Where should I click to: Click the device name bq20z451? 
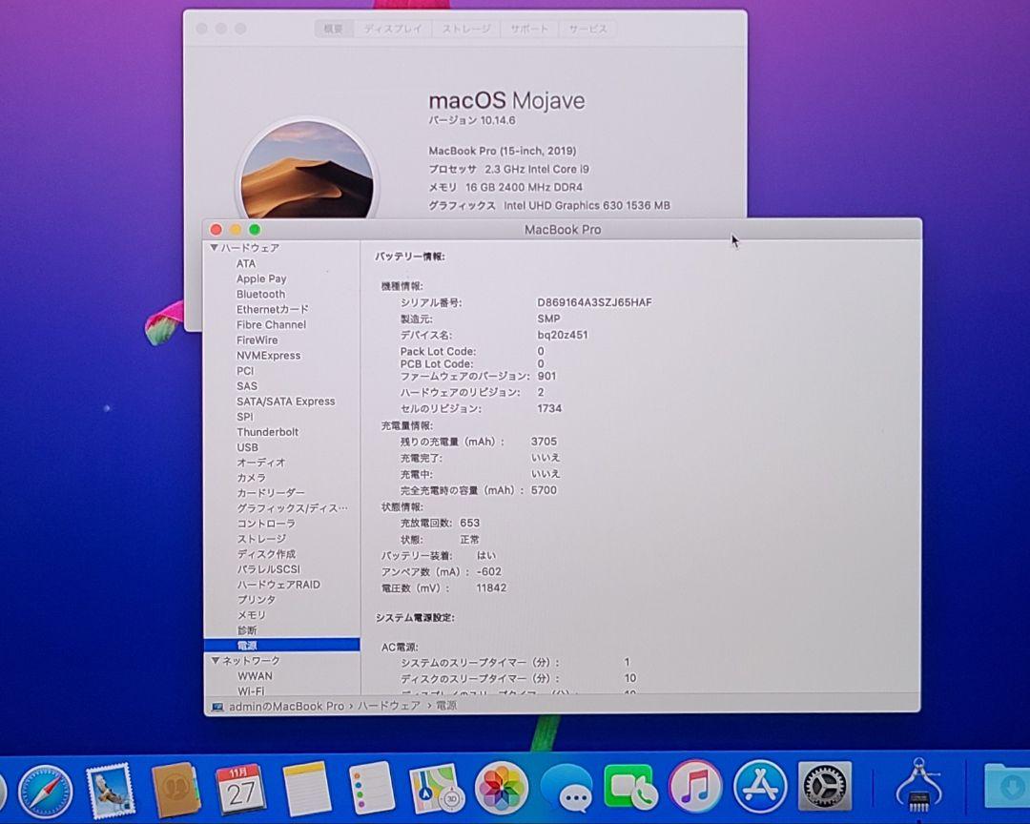563,335
